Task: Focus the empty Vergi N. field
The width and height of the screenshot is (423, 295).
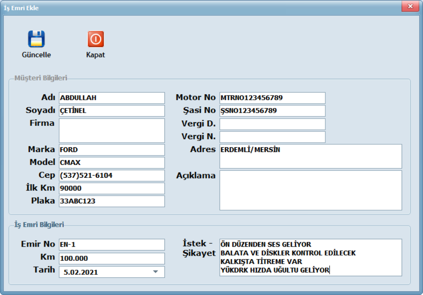Action: point(272,137)
